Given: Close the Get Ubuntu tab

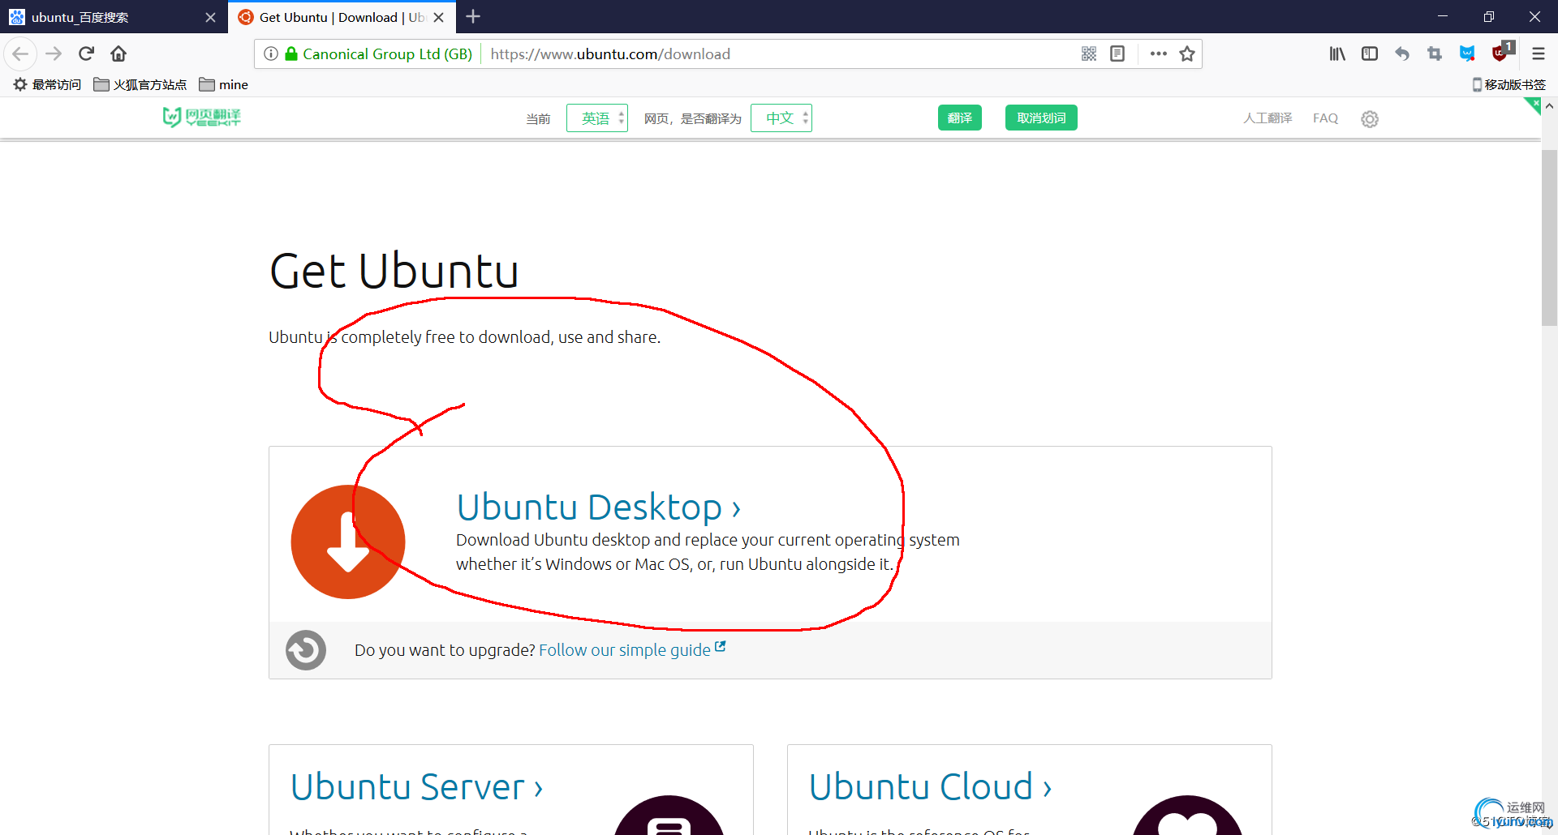Looking at the screenshot, I should pos(439,17).
